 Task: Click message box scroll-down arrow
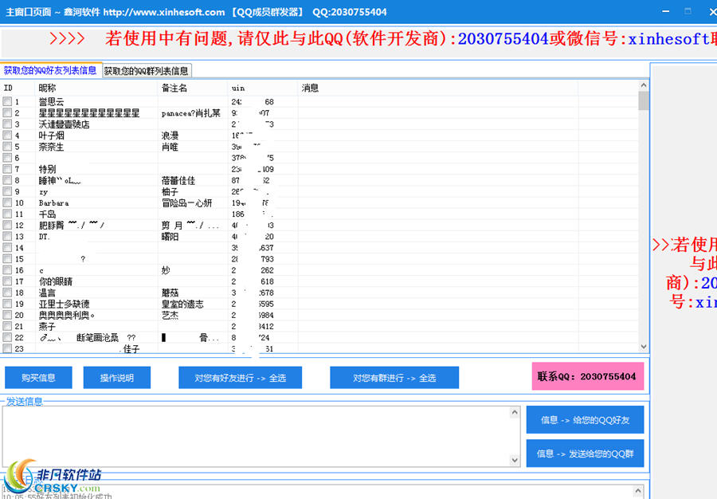tap(515, 460)
